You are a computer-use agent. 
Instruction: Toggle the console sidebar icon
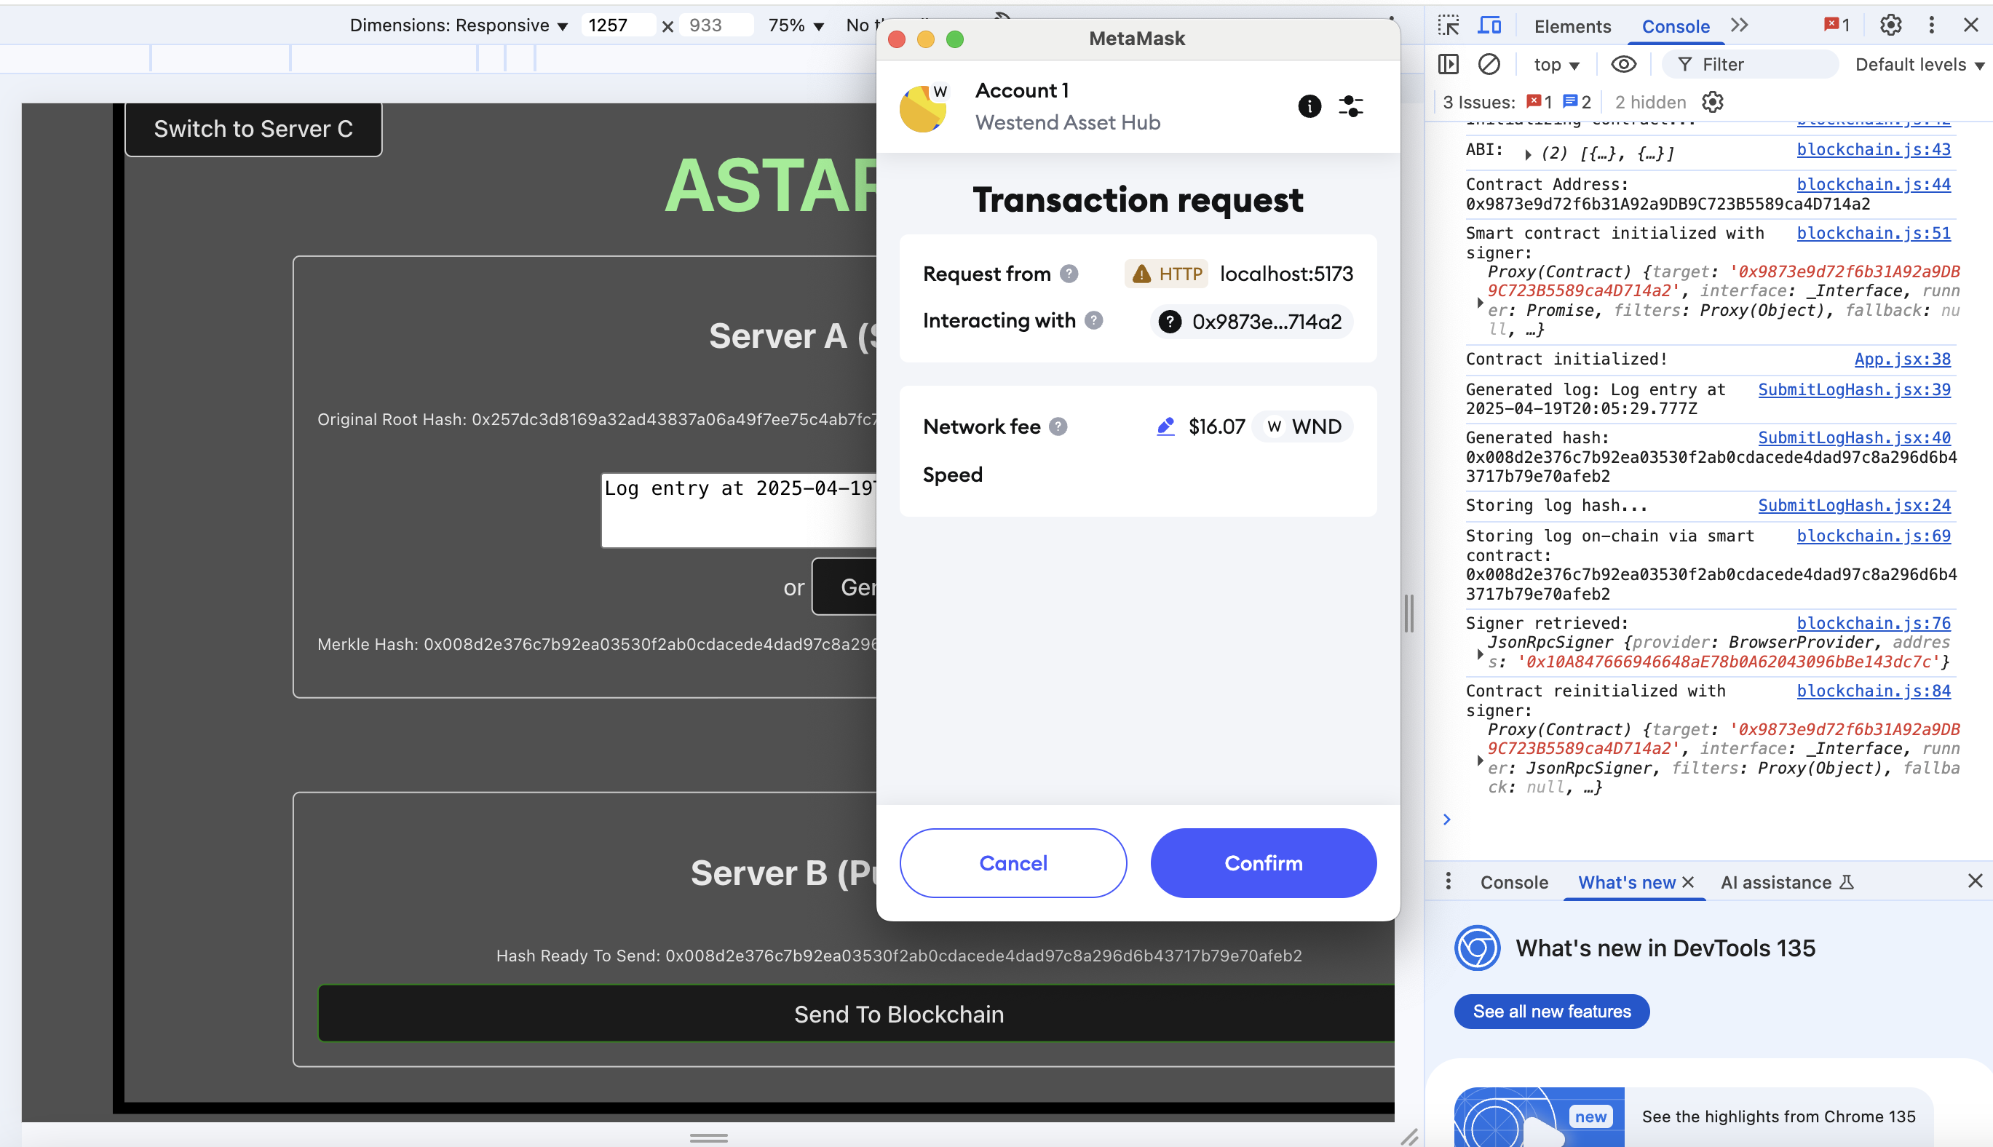click(x=1448, y=65)
